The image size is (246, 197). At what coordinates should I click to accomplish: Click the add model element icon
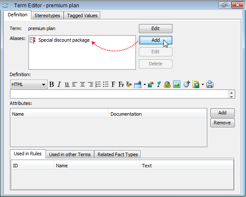(187, 84)
